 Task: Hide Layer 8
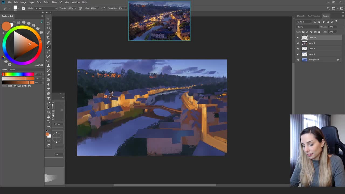pos(298,54)
